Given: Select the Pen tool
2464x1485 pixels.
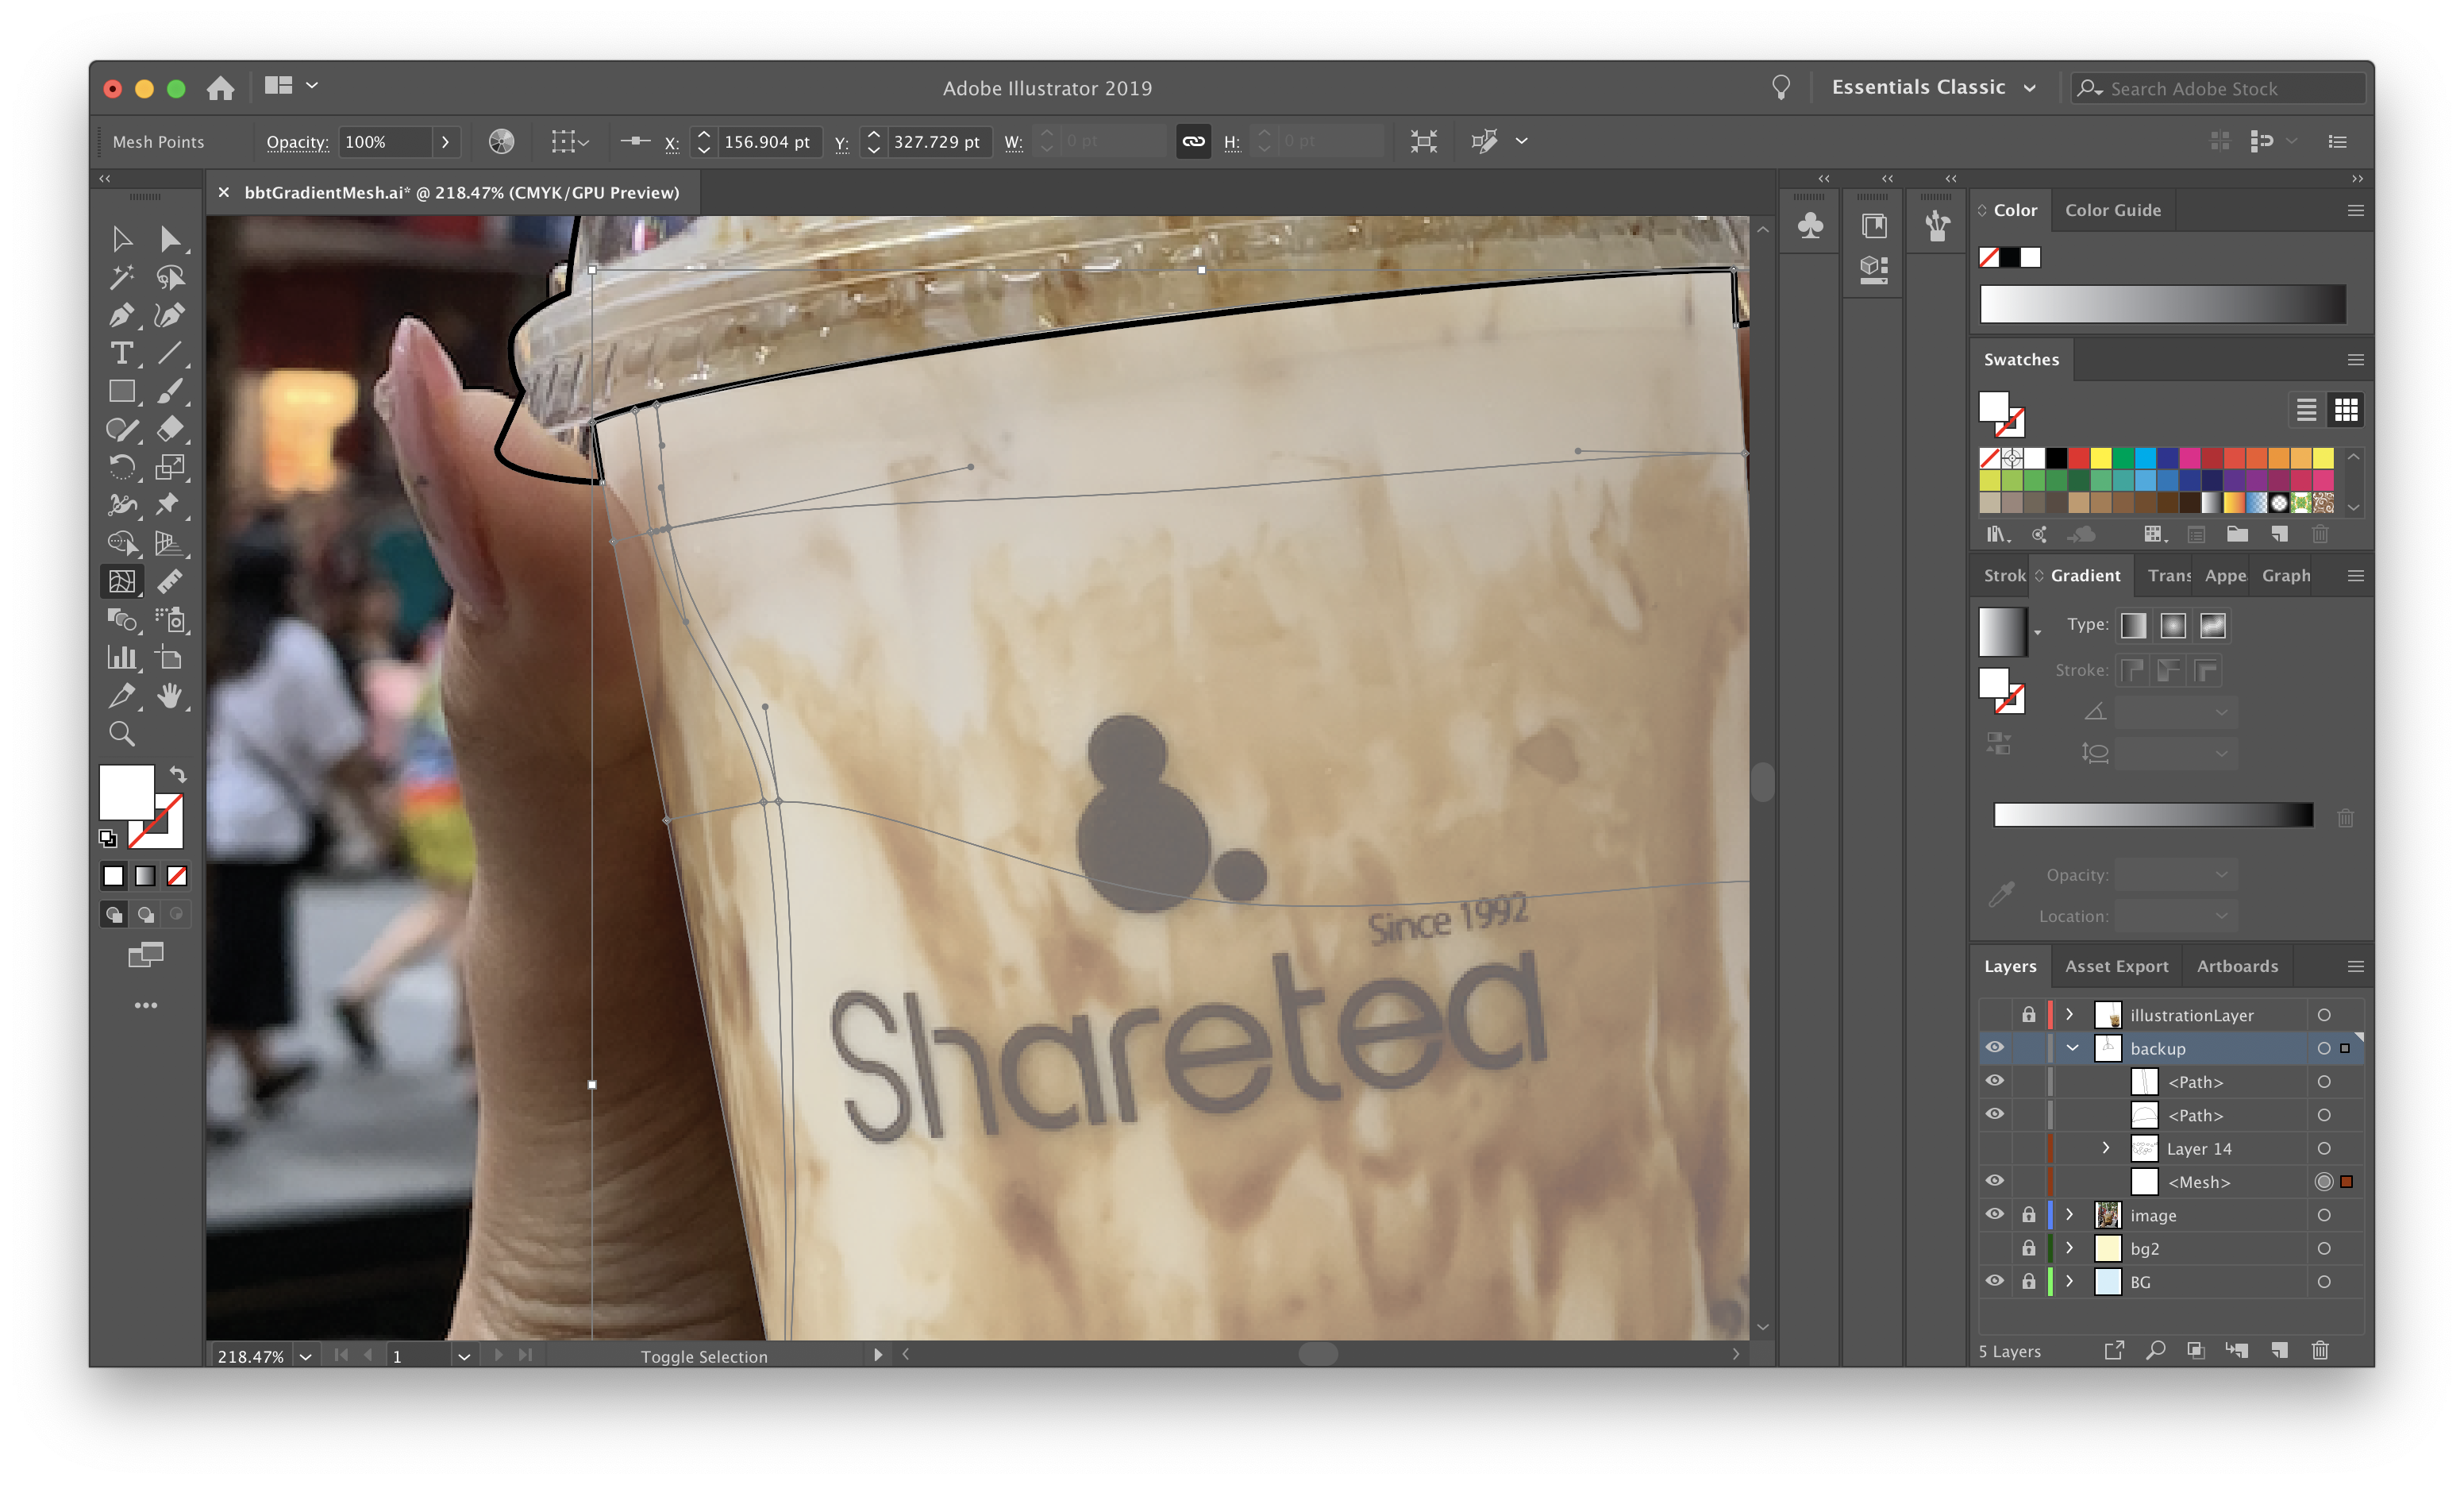Looking at the screenshot, I should tap(122, 315).
